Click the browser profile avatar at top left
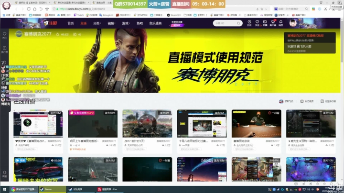Viewport: 344px width, 193px height. coord(6,5)
